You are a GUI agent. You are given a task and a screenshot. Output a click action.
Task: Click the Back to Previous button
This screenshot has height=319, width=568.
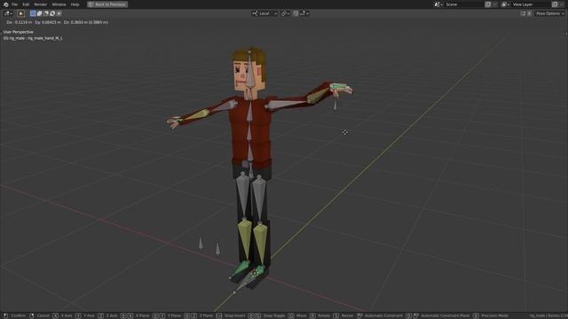107,4
